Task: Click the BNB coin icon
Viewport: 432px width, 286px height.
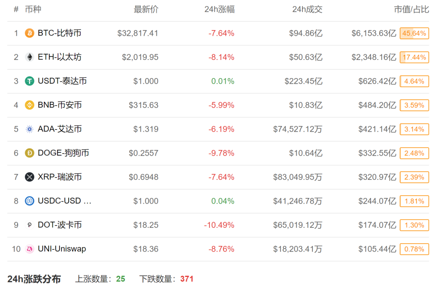Action: point(29,105)
